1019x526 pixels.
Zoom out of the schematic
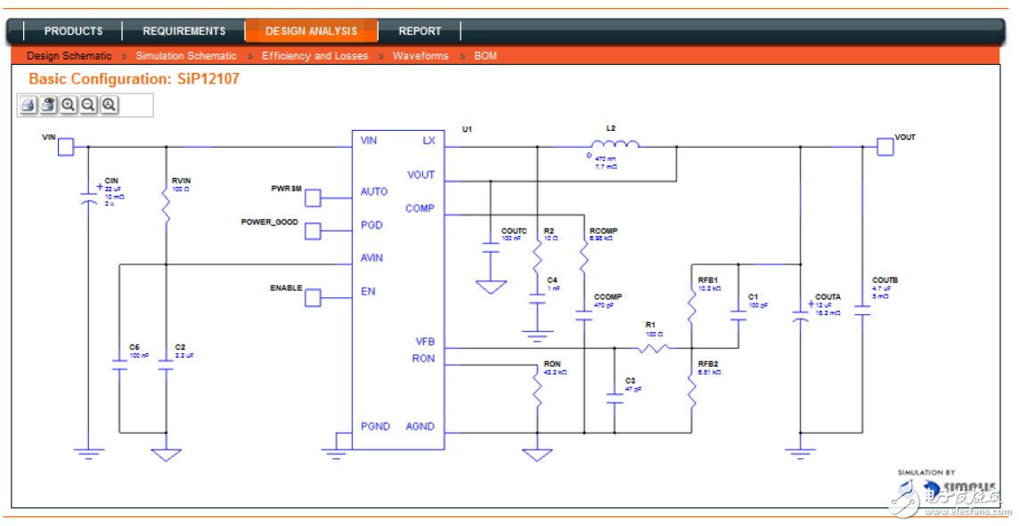[x=88, y=105]
